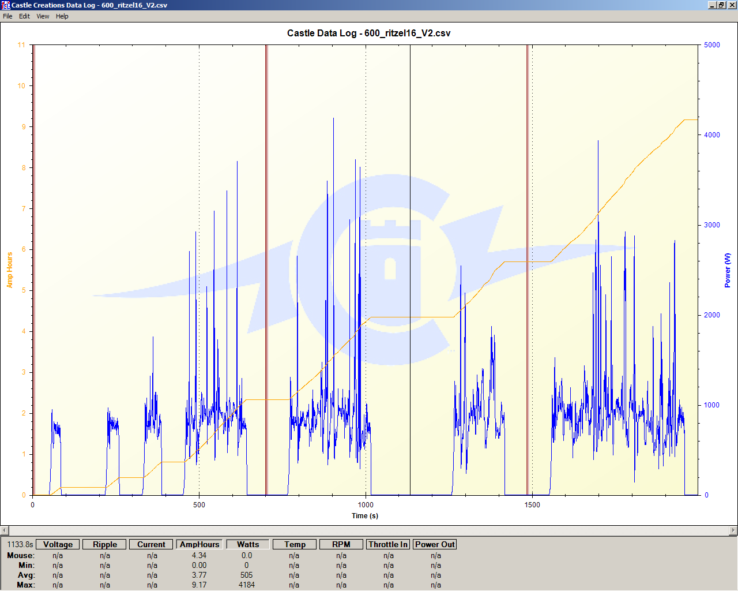
Task: Click the 1133.8s time readout
Action: coord(20,544)
